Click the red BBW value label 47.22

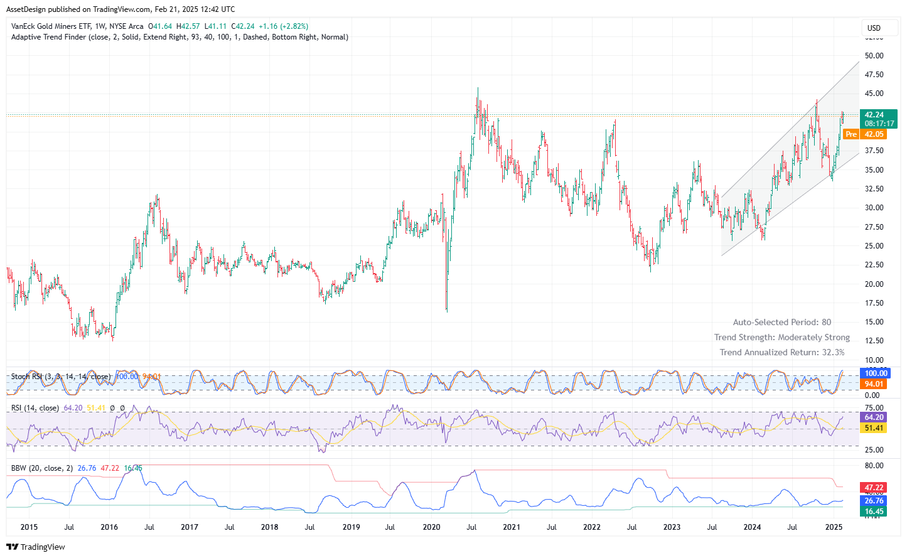[874, 488]
